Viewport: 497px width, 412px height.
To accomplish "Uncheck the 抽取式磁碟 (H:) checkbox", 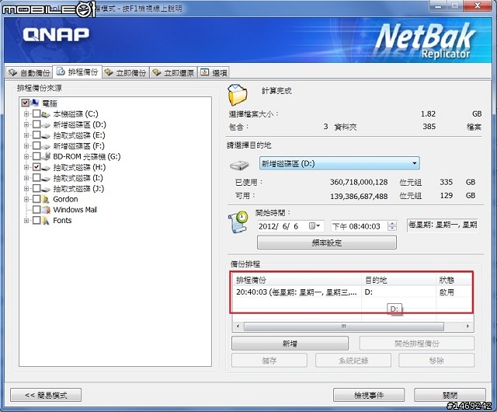I will pyautogui.click(x=36, y=167).
